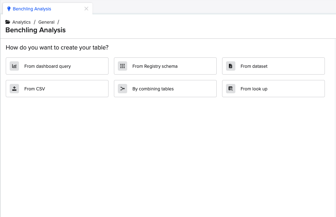
Task: Click the Benchling Analysis page title
Action: [x=35, y=30]
